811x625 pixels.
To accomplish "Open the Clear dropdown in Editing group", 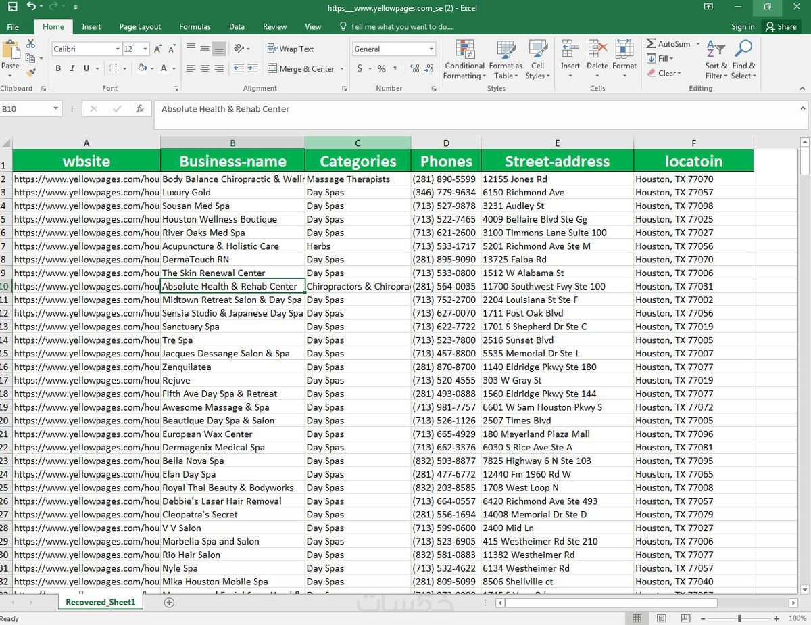I will pyautogui.click(x=664, y=73).
